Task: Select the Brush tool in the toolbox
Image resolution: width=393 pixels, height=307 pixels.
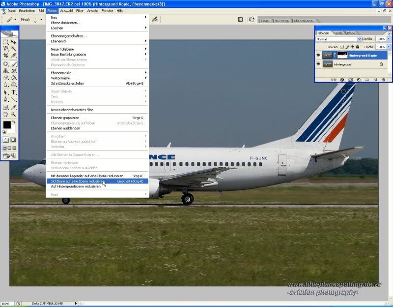Action: [14, 64]
